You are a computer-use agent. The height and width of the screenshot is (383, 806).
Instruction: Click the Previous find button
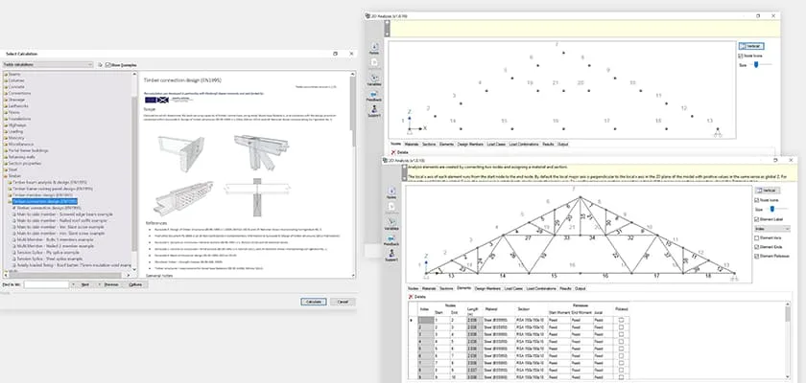[x=111, y=284]
